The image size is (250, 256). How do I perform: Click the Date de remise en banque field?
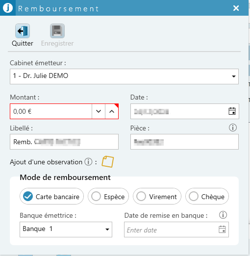pos(176,230)
